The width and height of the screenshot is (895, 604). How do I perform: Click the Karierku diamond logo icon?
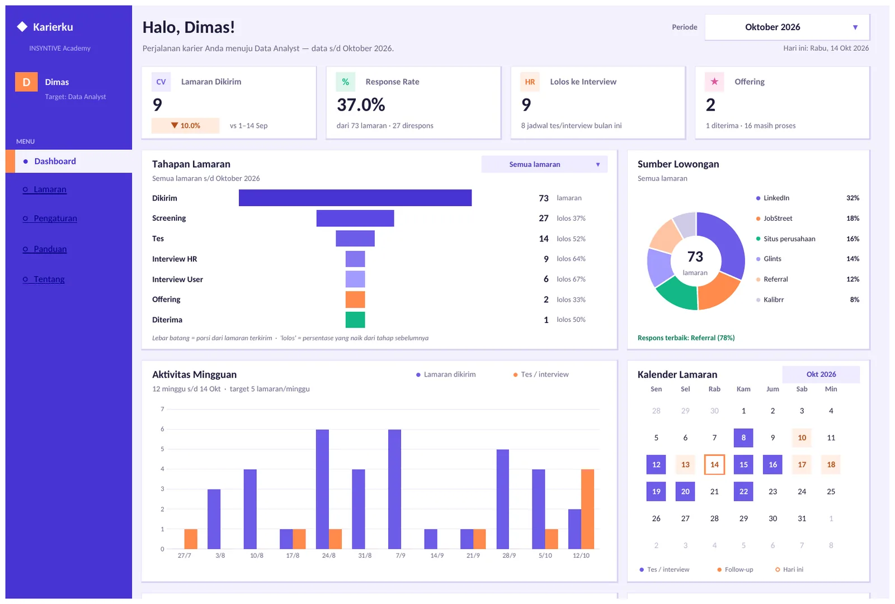click(22, 27)
